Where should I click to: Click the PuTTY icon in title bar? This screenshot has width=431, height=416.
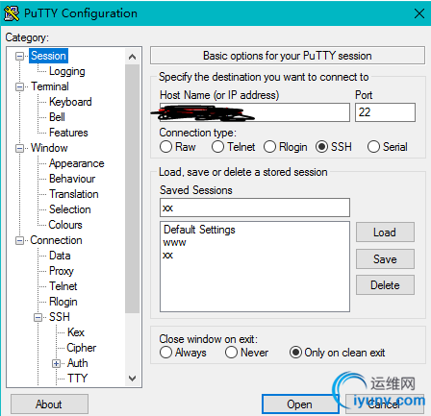(12, 13)
